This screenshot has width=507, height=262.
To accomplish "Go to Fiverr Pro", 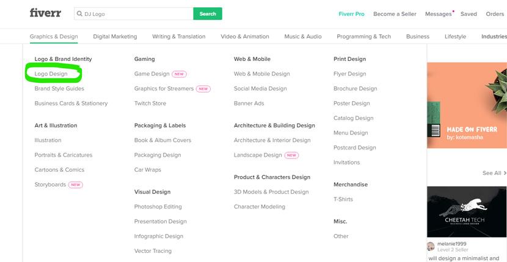I will pos(351,14).
